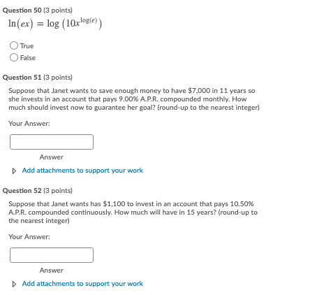Expand the attachments triangle under Question 51

coord(14,171)
